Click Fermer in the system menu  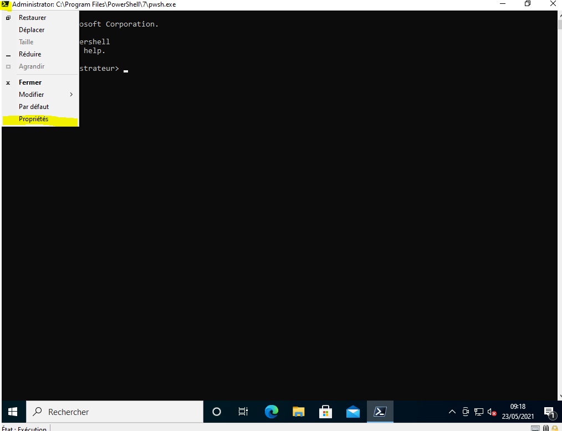30,82
